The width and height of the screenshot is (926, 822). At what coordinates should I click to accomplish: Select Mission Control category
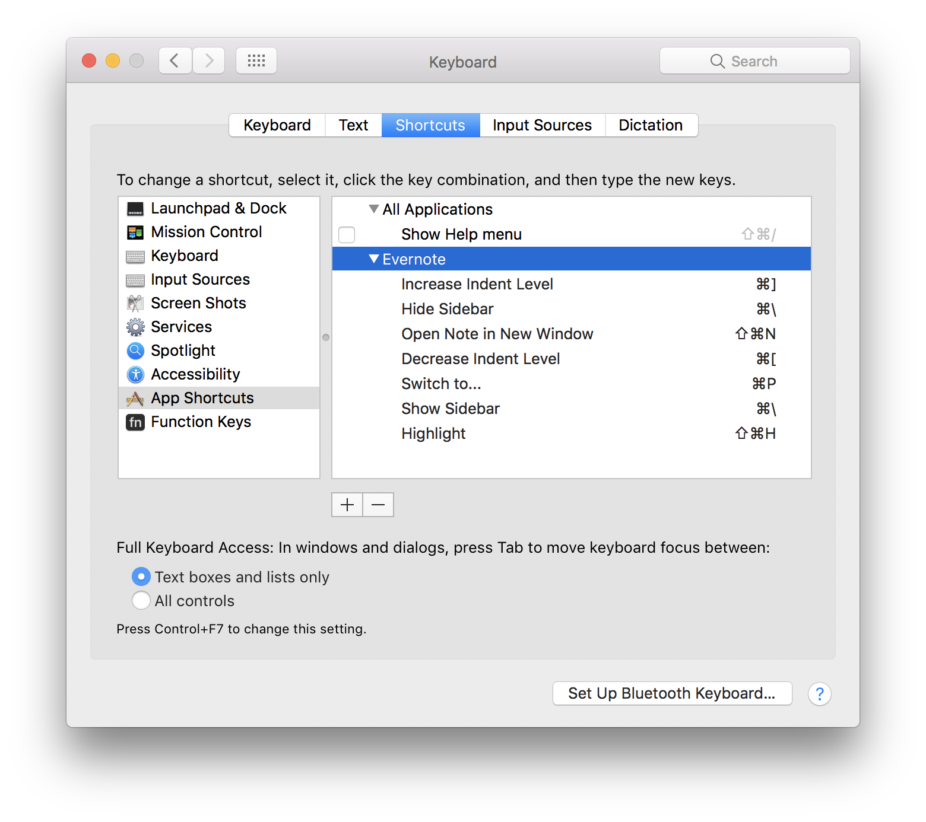tap(219, 232)
